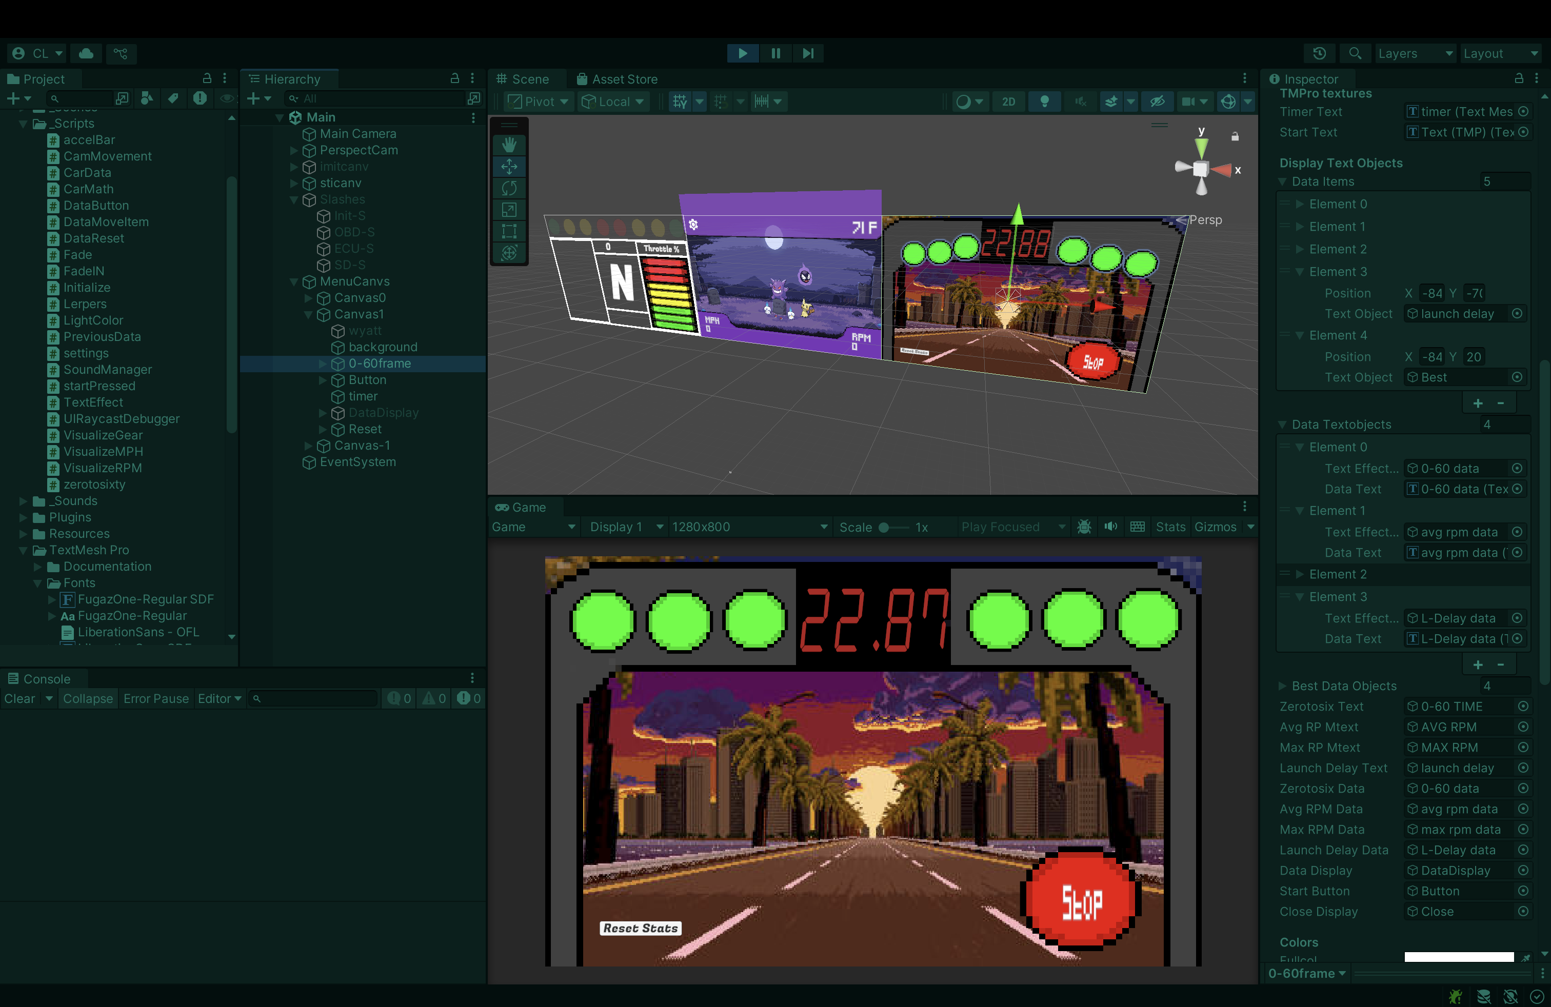Open the Hierarchy panel kebab menu
Image resolution: width=1551 pixels, height=1007 pixels.
click(472, 78)
